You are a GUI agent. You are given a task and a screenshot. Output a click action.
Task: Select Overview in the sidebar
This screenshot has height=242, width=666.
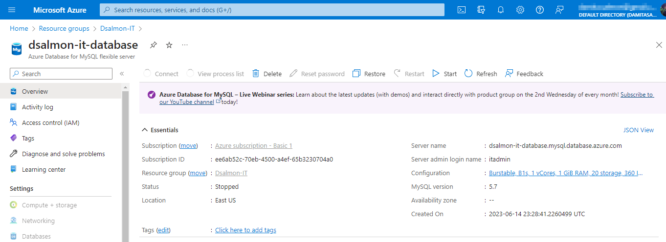pyautogui.click(x=61, y=91)
